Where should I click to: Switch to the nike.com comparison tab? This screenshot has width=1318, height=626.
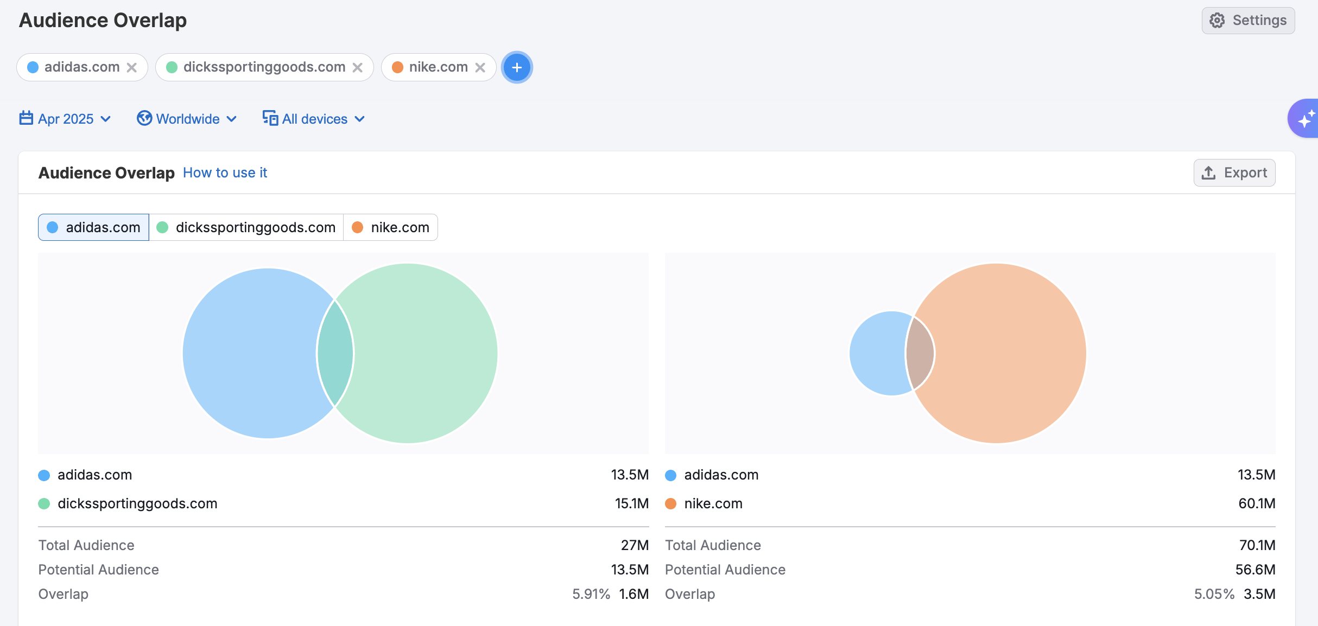tap(390, 227)
